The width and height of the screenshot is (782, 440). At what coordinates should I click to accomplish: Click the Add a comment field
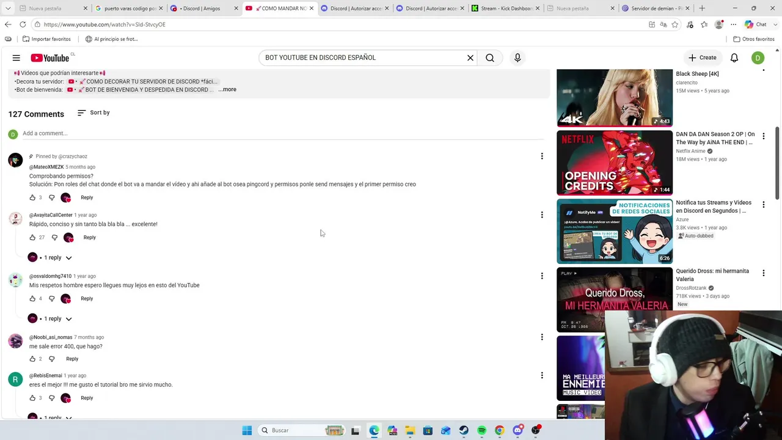coord(282,134)
